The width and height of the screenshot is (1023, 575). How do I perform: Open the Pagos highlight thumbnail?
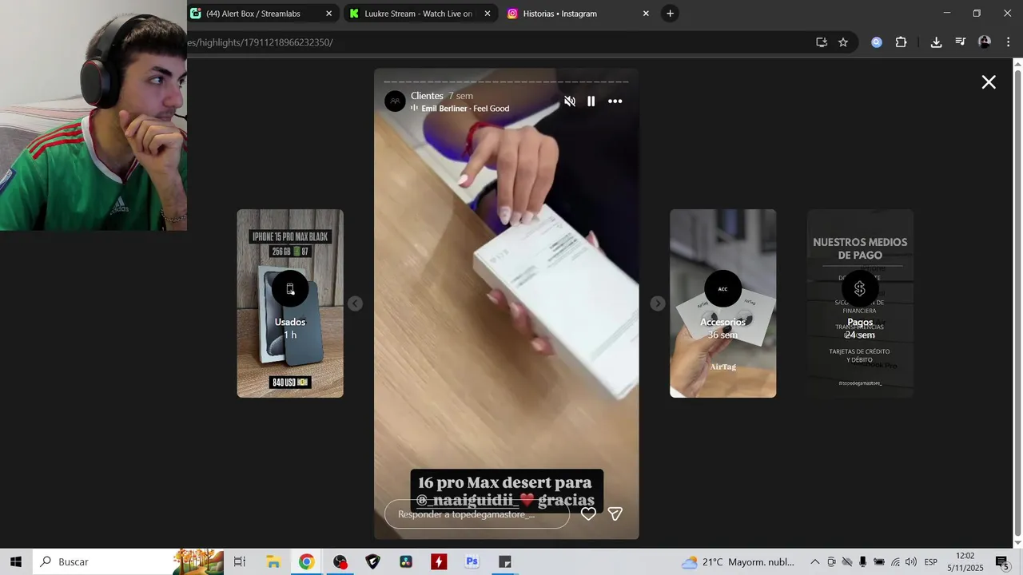tap(860, 303)
